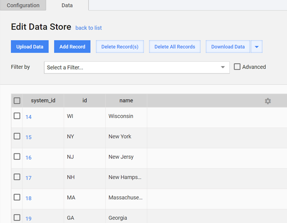Click the New Hamps... name cell

click(x=126, y=178)
